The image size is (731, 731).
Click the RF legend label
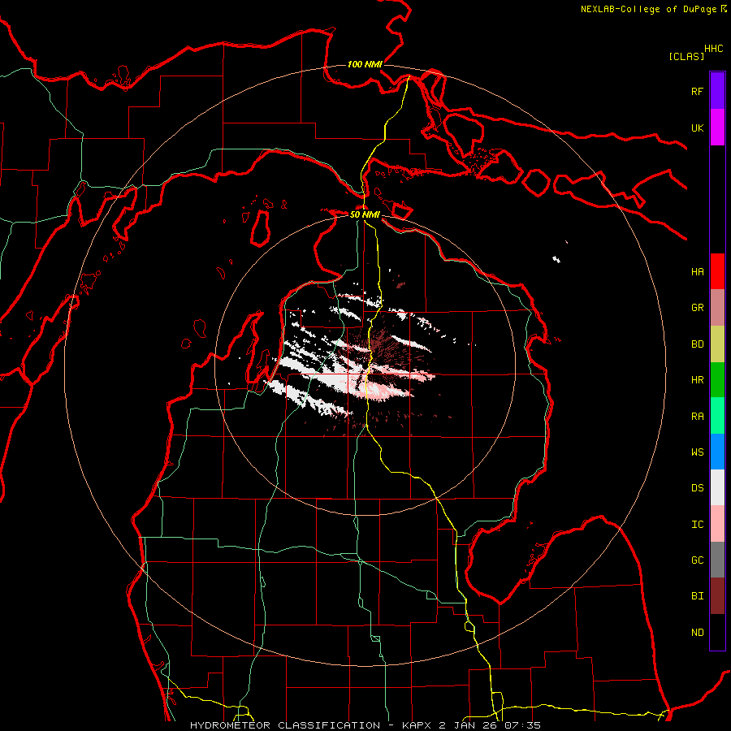coord(697,91)
